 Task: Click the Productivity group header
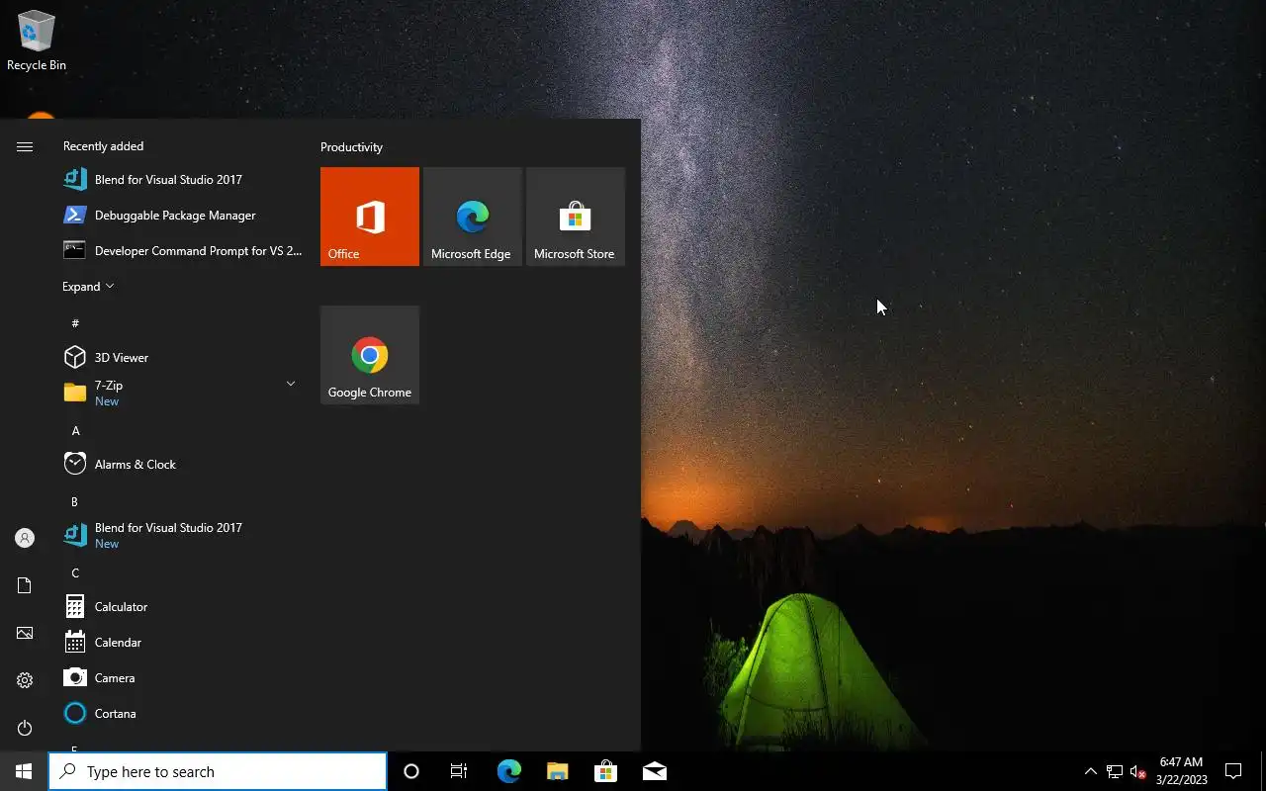point(351,146)
